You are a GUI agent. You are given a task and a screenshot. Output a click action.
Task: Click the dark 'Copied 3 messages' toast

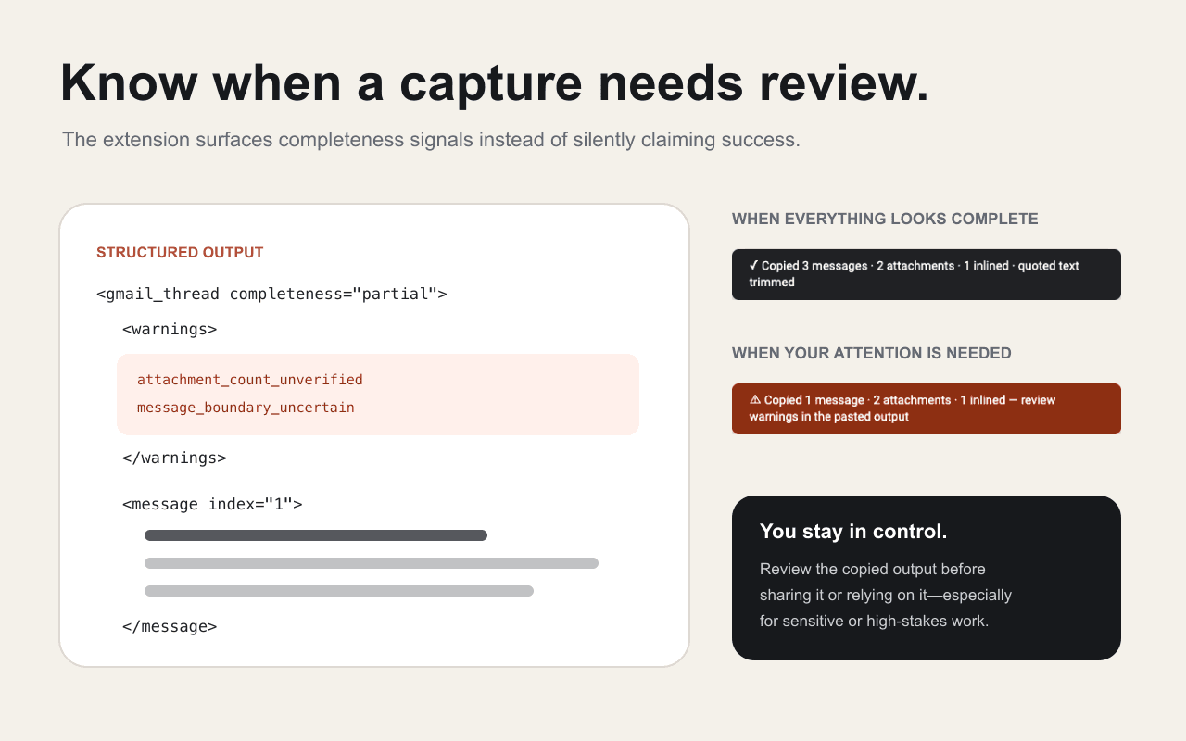point(927,274)
